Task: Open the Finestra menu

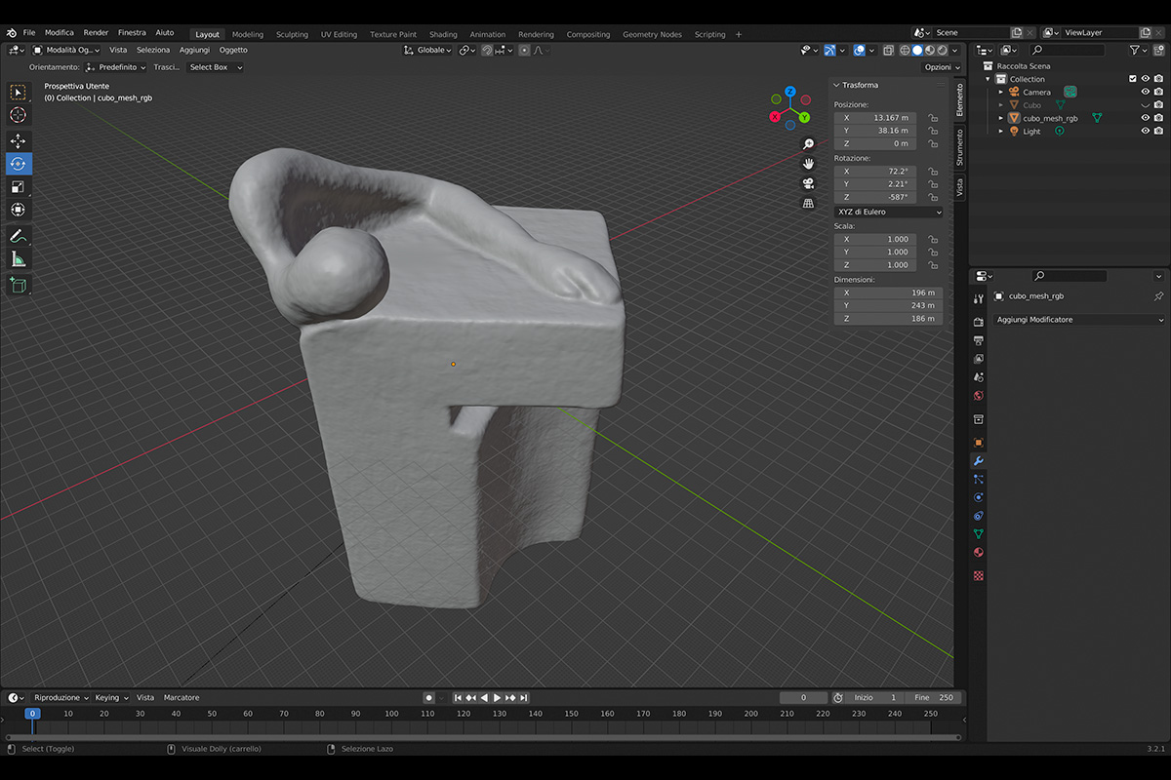Action: [132, 33]
